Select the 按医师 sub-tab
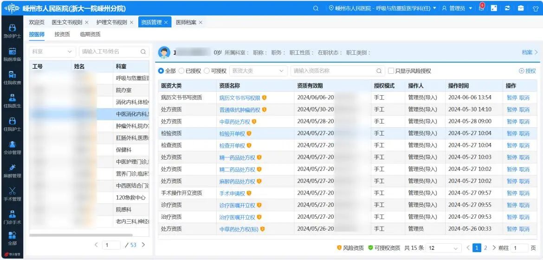Image resolution: width=543 pixels, height=260 pixels. [x=37, y=34]
